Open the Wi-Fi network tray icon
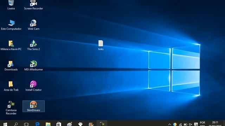The width and height of the screenshot is (225, 126). [180, 125]
